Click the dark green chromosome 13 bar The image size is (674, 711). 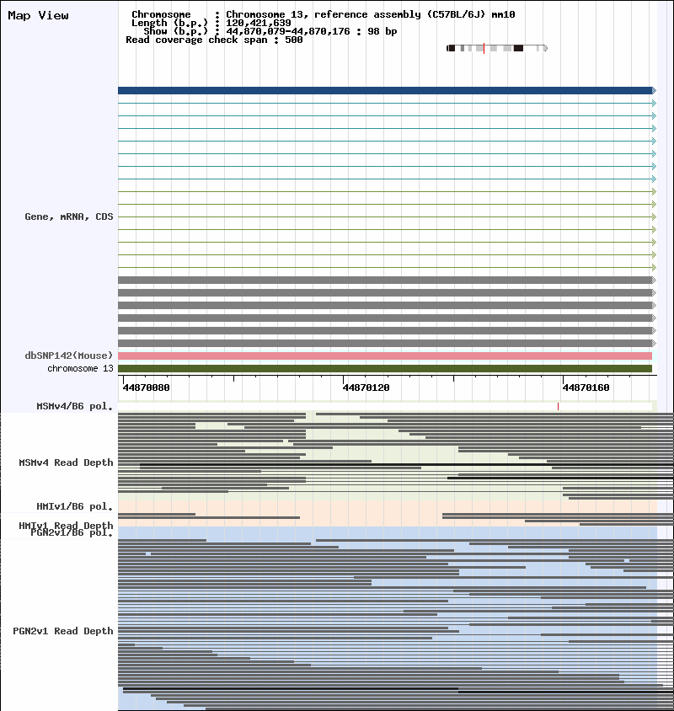(x=385, y=369)
